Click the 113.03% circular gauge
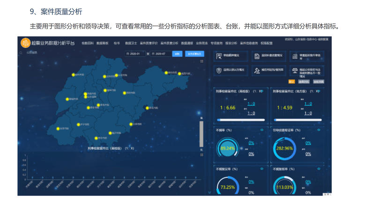This screenshot has height=198, width=388. [284, 185]
